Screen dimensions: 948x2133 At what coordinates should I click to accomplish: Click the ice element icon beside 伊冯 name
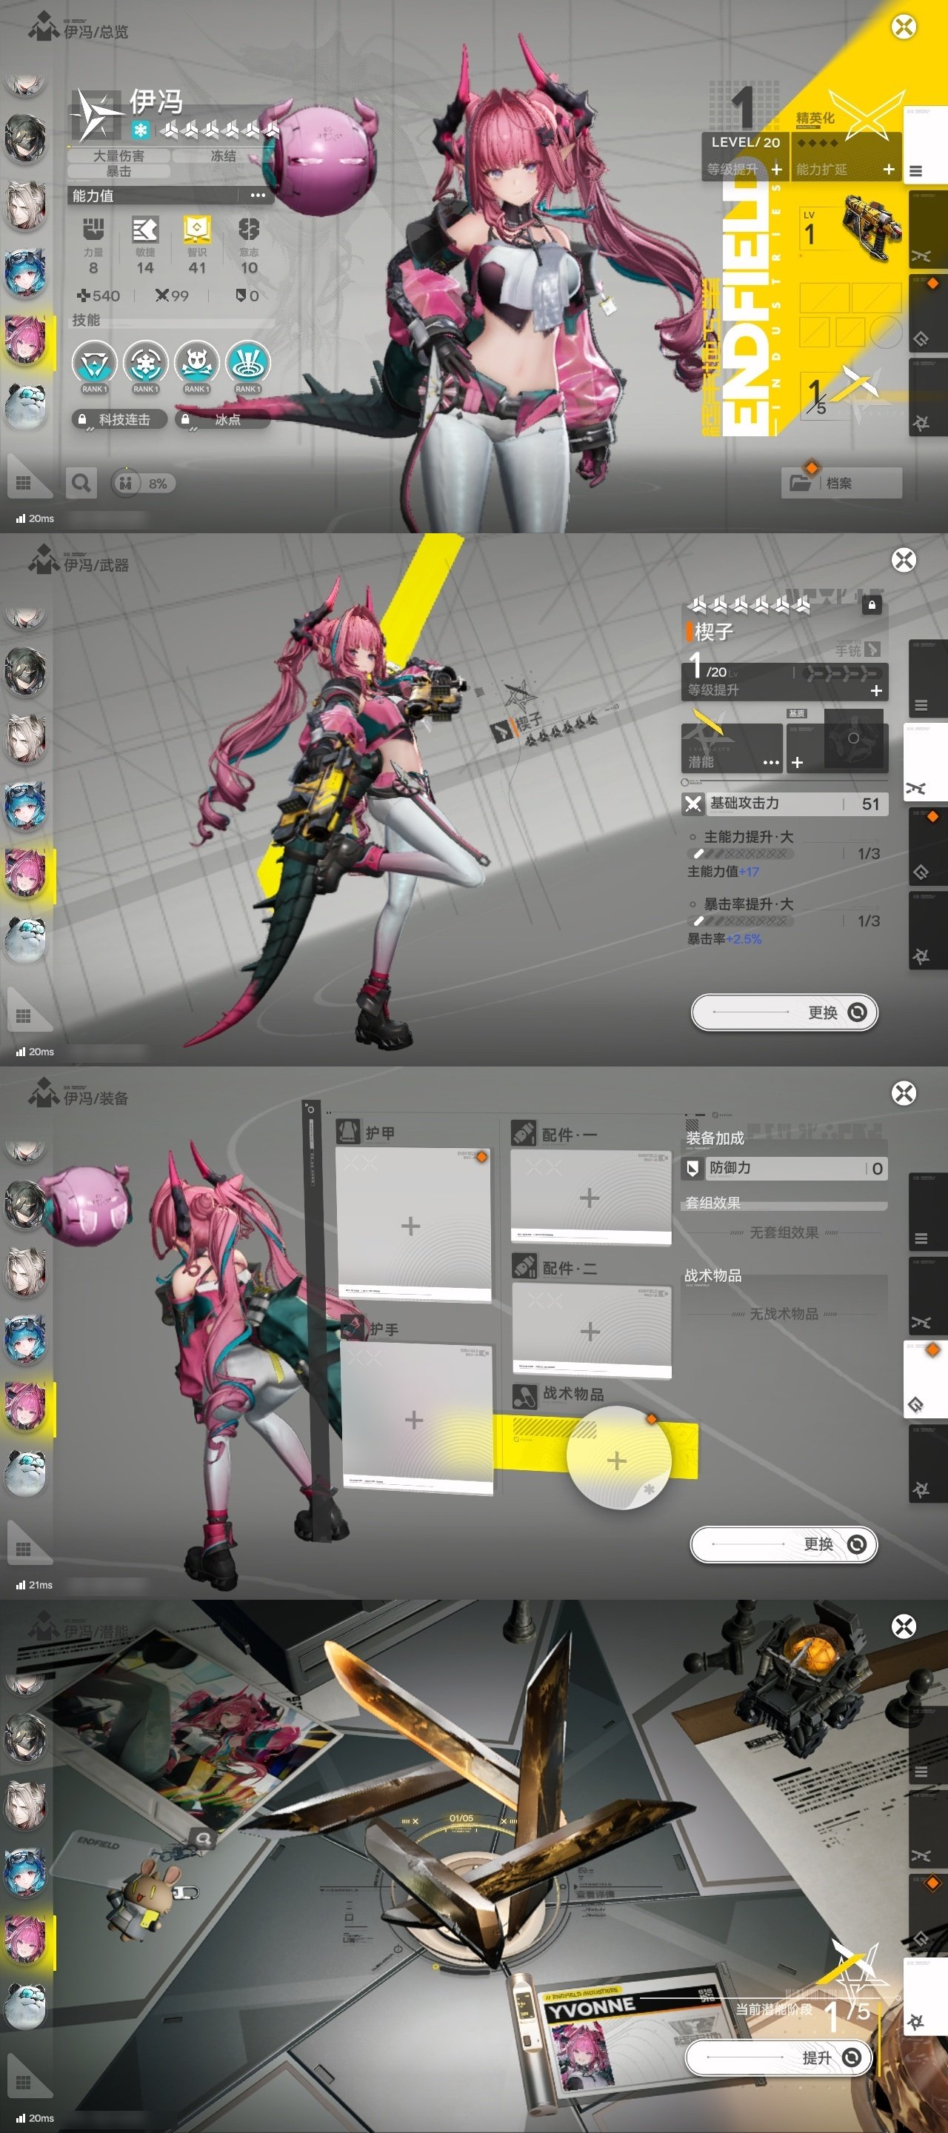pos(141,130)
